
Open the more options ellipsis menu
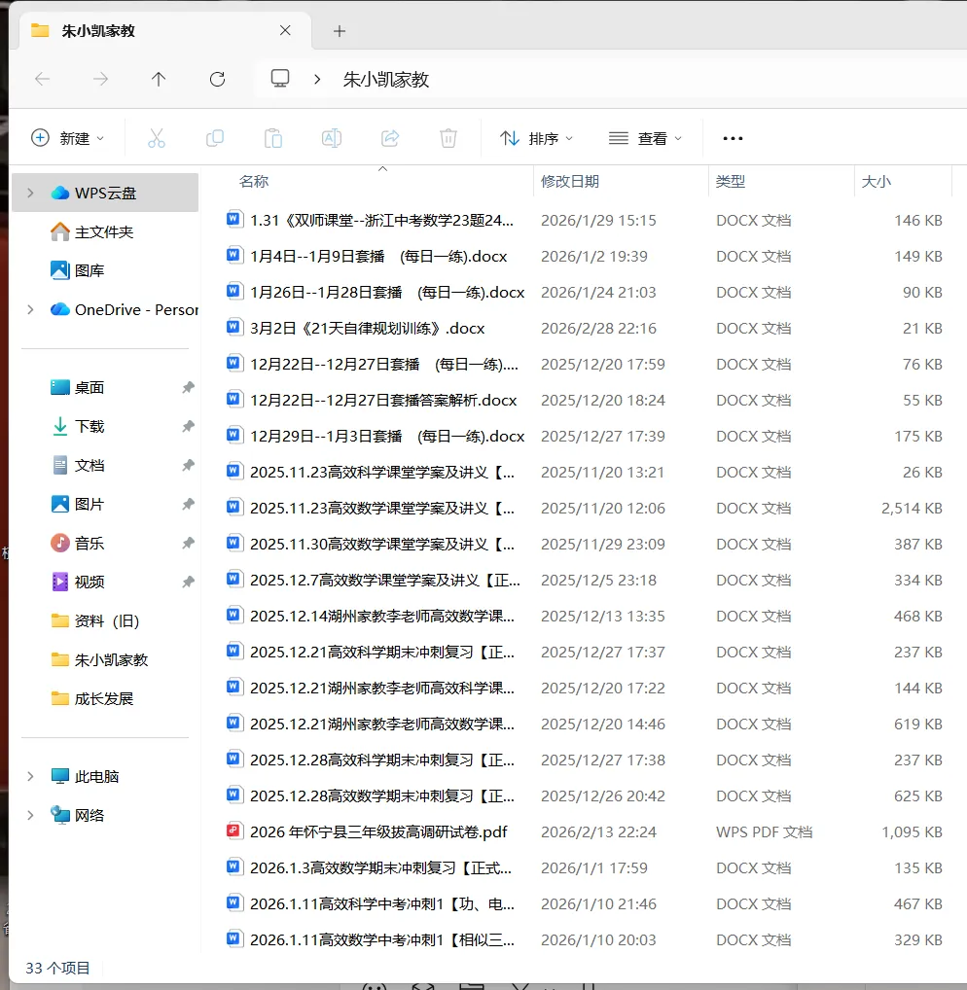coord(733,138)
